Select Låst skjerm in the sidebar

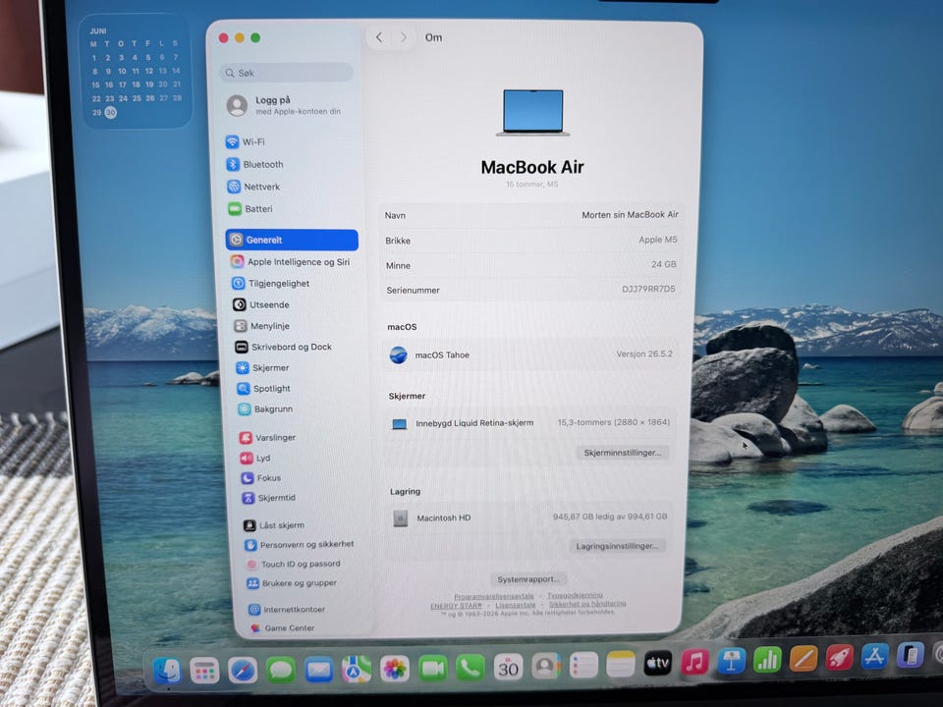[274, 525]
